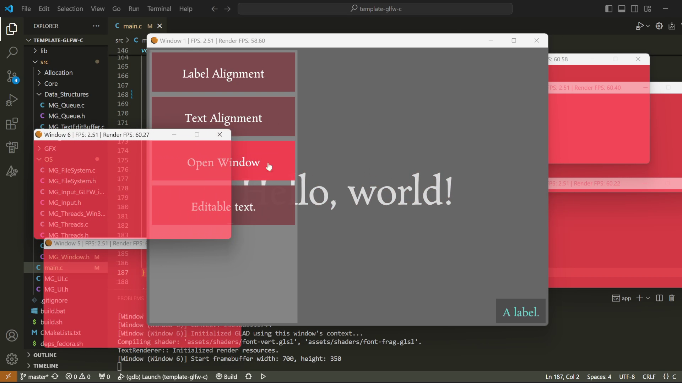Screen dimensions: 682x383
Task: Click Build in status bar
Action: 227,377
